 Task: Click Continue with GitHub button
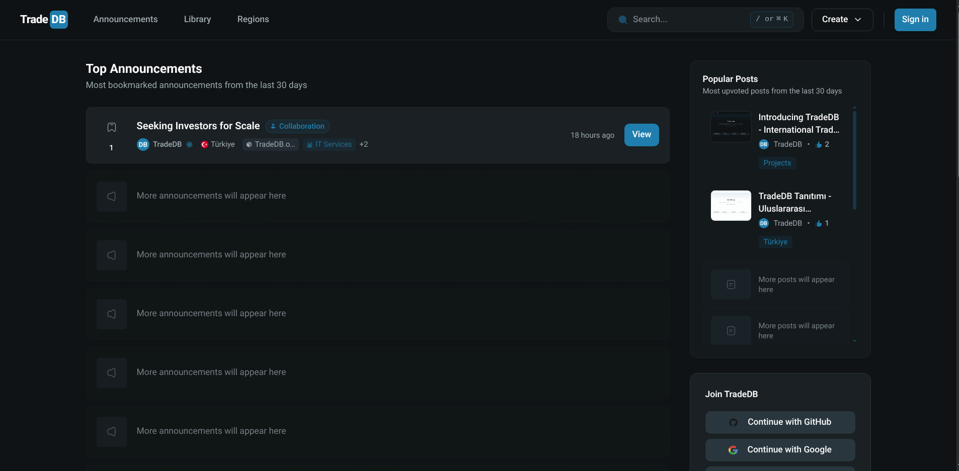click(x=780, y=422)
